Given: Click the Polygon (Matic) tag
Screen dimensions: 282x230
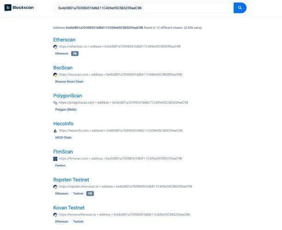Looking at the screenshot, I should tap(66, 109).
